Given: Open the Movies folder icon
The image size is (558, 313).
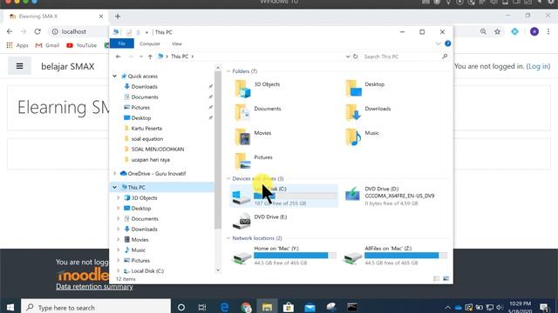Looking at the screenshot, I should pyautogui.click(x=242, y=137).
